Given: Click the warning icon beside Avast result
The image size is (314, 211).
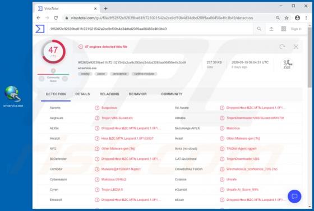Looking at the screenshot, I should (222, 139).
